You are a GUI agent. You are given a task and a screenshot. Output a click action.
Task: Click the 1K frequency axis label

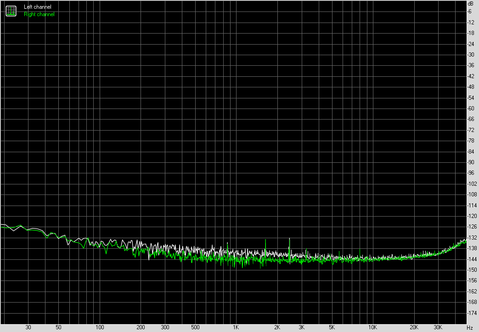[x=236, y=327]
